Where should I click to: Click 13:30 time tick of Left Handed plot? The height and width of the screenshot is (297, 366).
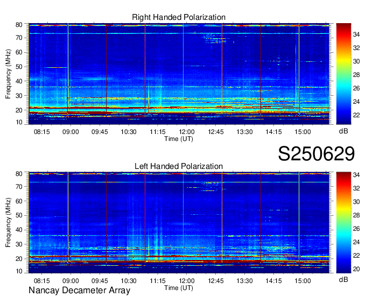point(244,280)
